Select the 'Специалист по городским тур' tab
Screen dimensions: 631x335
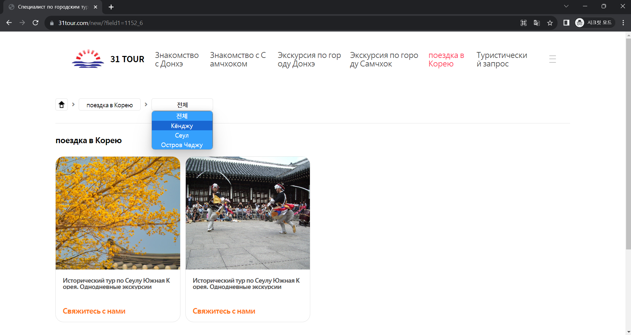[53, 7]
